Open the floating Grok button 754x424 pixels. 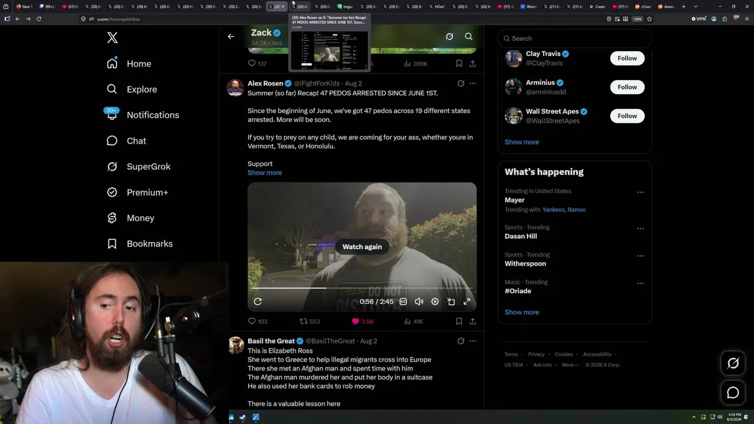[733, 363]
